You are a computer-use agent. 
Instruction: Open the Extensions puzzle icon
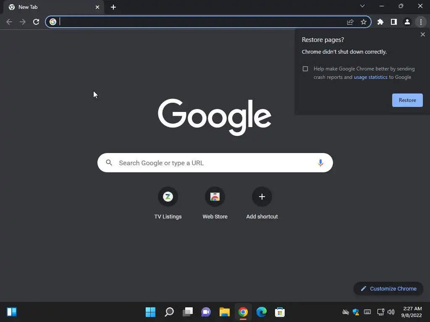pos(380,22)
